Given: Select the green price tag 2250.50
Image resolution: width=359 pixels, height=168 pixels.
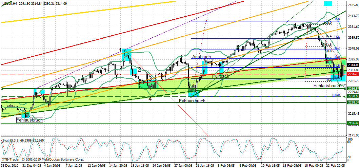Looking at the screenshot, I should click(x=353, y=96).
